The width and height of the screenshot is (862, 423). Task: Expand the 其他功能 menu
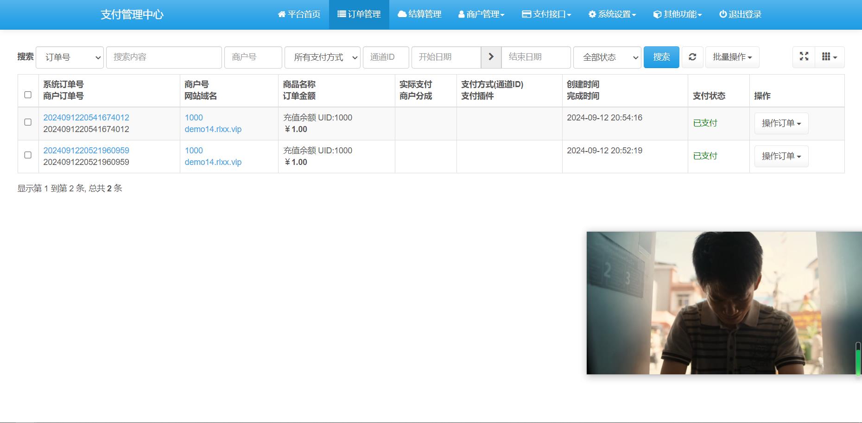coord(678,14)
